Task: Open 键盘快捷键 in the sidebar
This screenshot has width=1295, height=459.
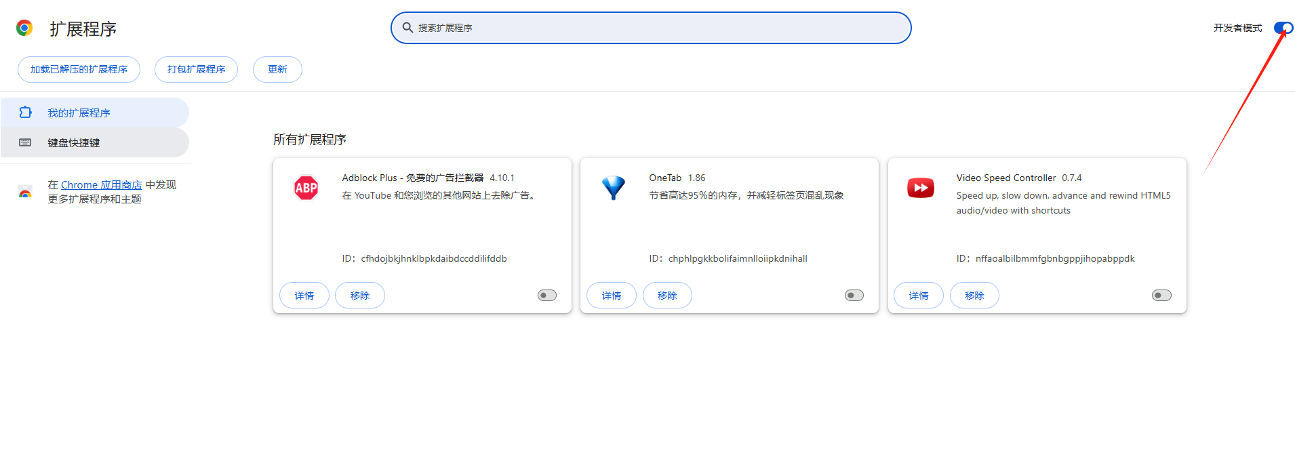Action: [94, 142]
